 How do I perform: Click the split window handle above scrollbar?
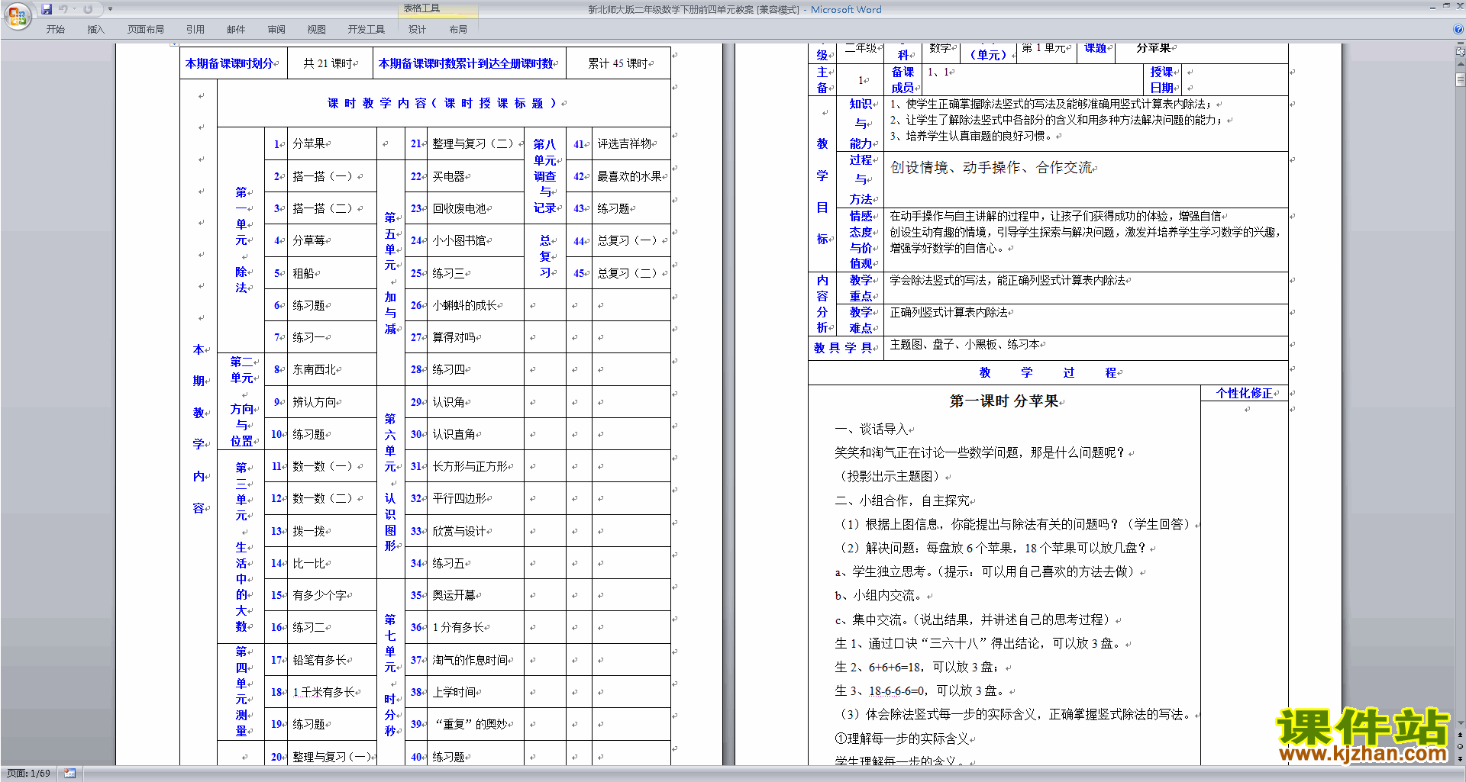[1461, 43]
